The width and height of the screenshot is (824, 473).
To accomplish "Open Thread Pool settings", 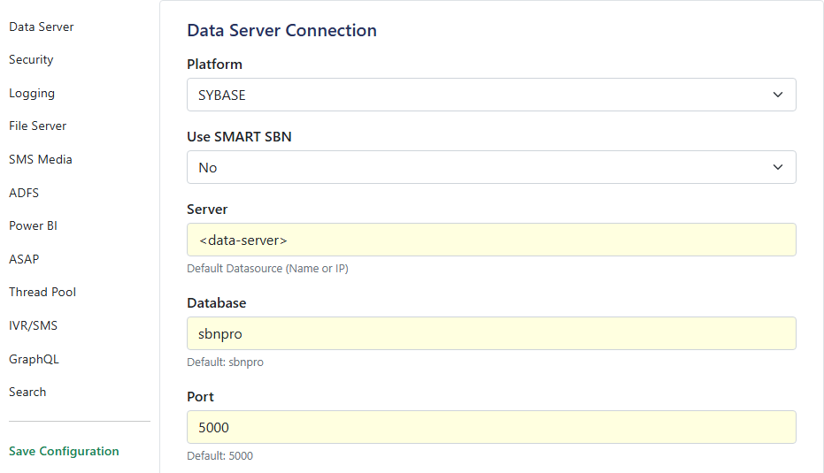I will tap(42, 292).
